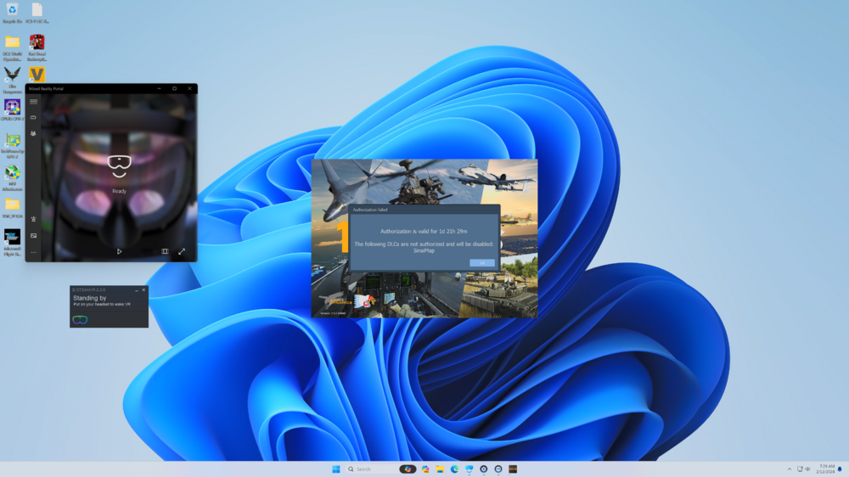This screenshot has width=849, height=477.
Task: Open the people icon in Mixed Reality Portal sidebar
Action: tap(34, 133)
